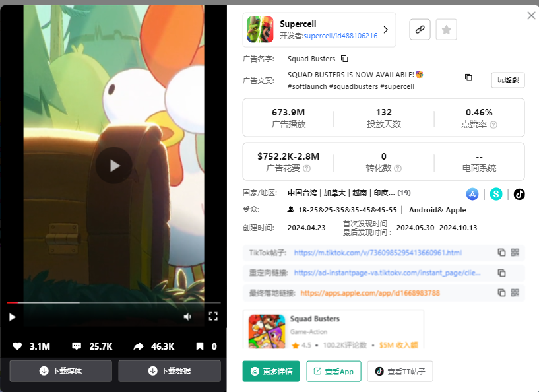
Task: Click like rate help icon
Action: (493, 125)
